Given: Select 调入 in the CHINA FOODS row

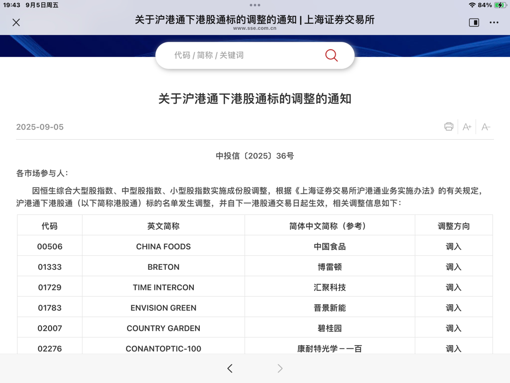Looking at the screenshot, I should click(x=453, y=246).
